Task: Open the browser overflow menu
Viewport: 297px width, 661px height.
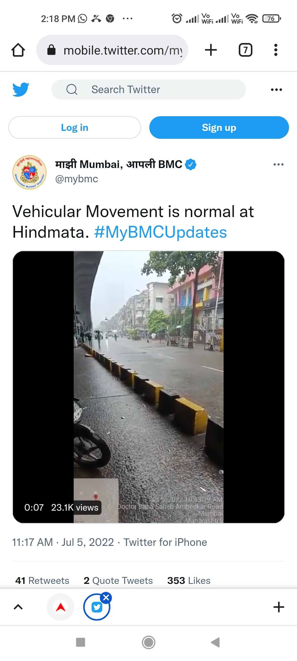Action: point(276,50)
